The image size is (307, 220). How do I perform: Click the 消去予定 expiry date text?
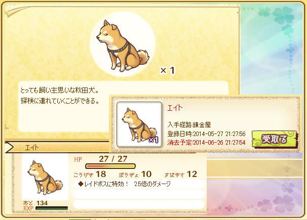[x=206, y=143]
